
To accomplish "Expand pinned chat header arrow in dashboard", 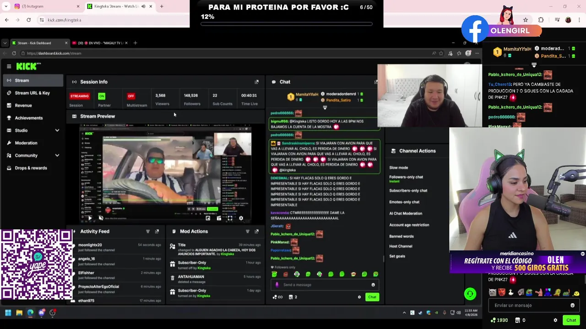I will (325, 108).
